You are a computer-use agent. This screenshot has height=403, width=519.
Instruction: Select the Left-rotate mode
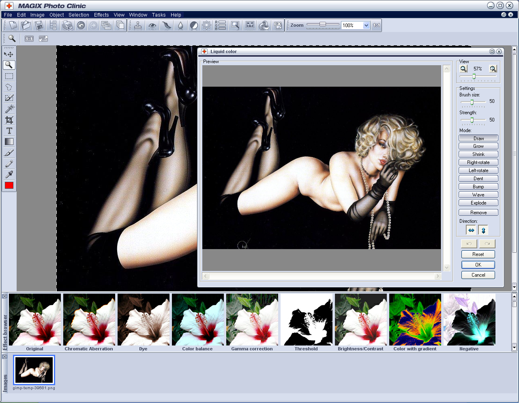pyautogui.click(x=478, y=171)
